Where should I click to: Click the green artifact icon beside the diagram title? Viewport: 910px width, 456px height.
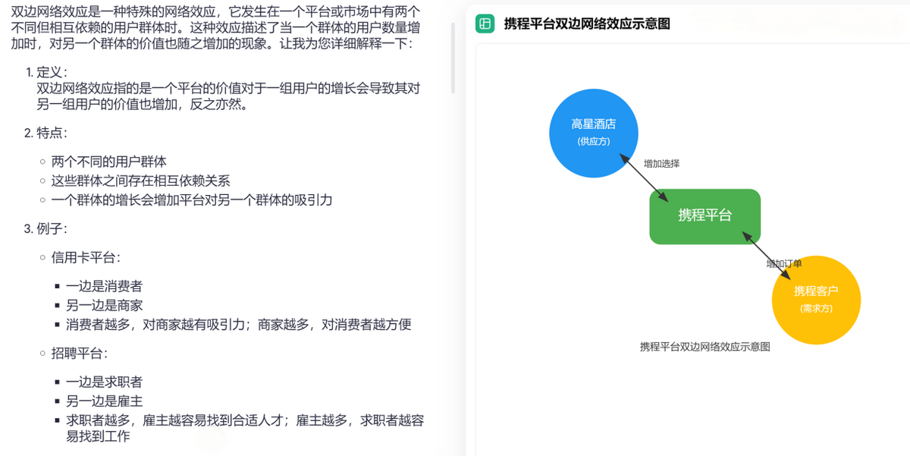485,24
